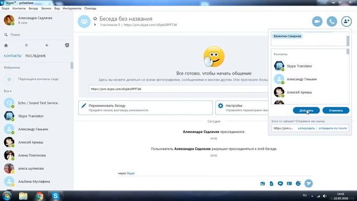
Task: Open the contact book icon in sidebar
Action: (x=67, y=45)
